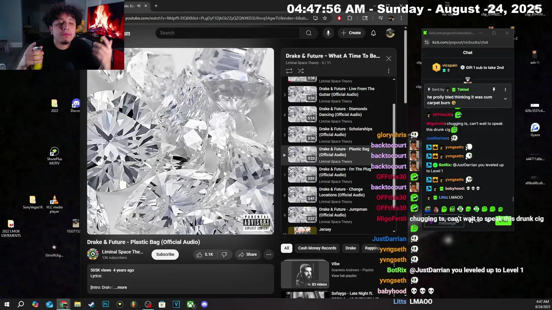The image size is (552, 310).
Task: Open playlist three-dot options menu
Action: click(x=389, y=71)
